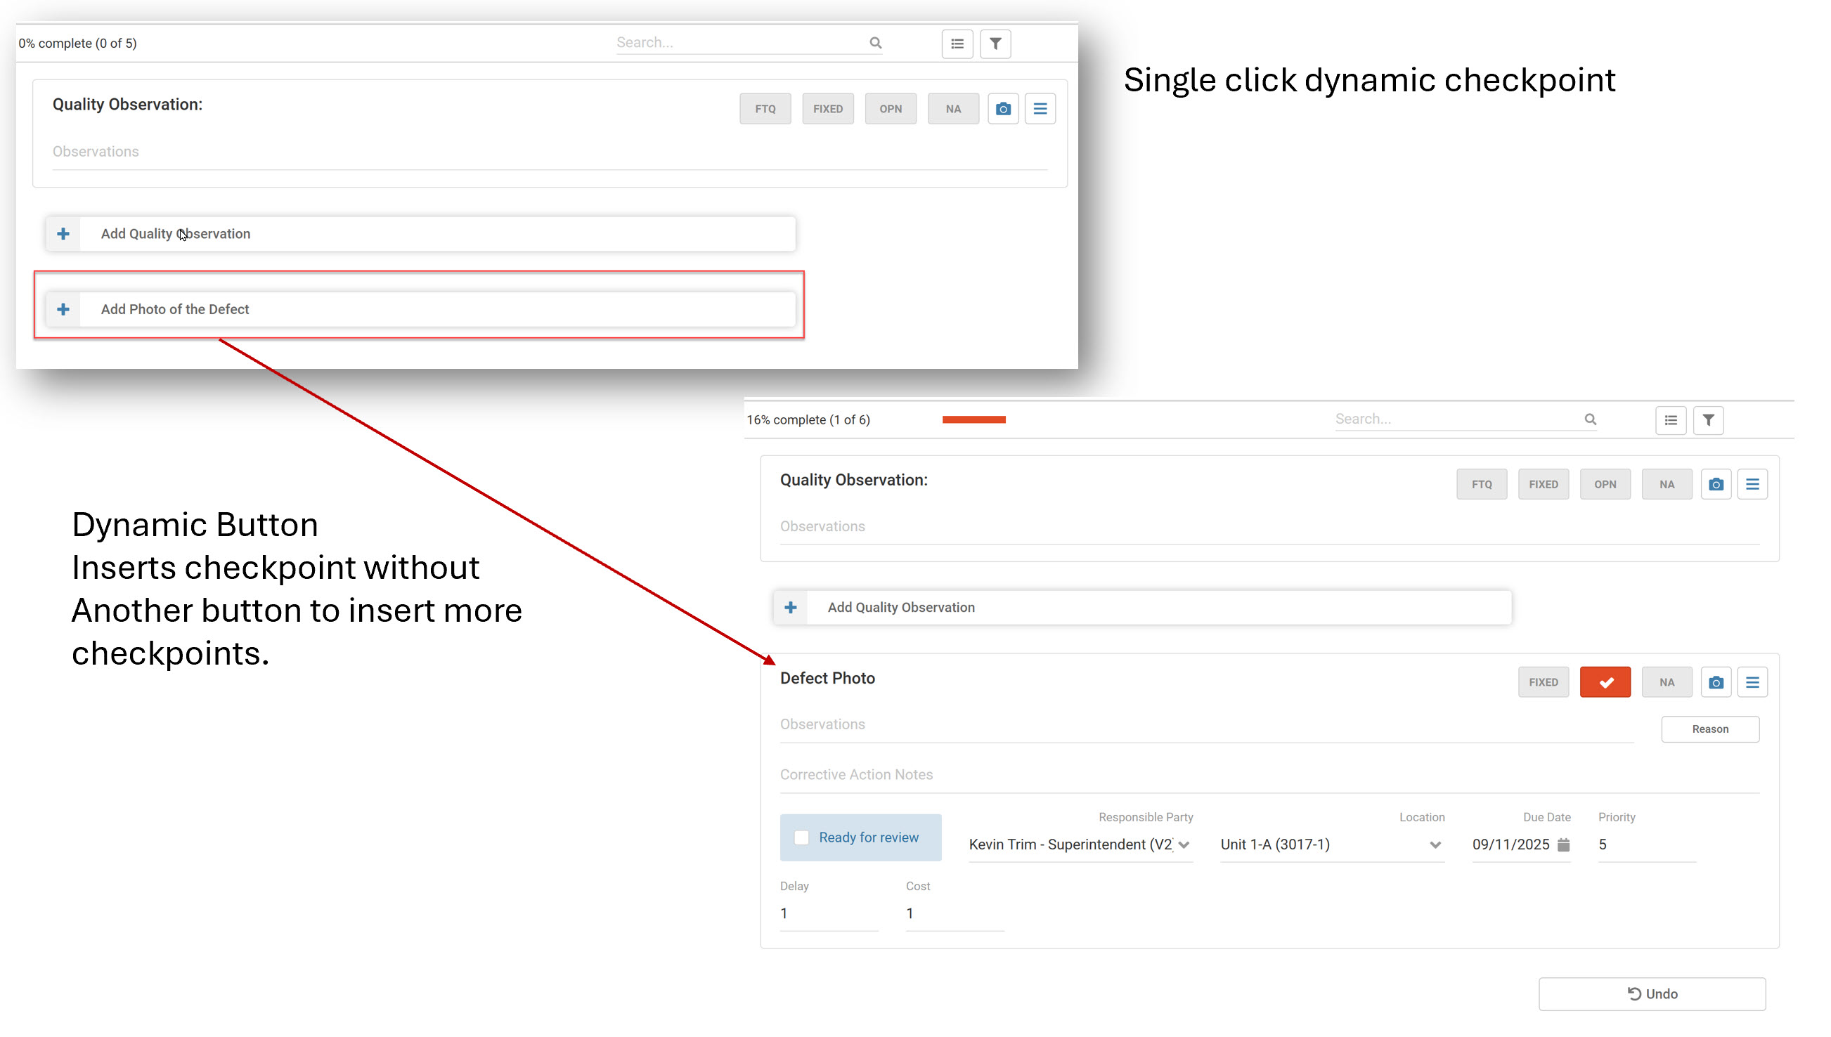Toggle NA status in Defect Photo card
1831x1037 pixels.
pyautogui.click(x=1667, y=682)
